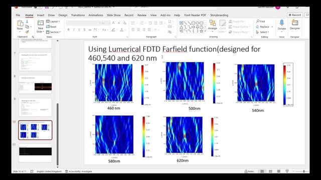
Task: Click the Cut scissors icon
Action: pos(27,21)
